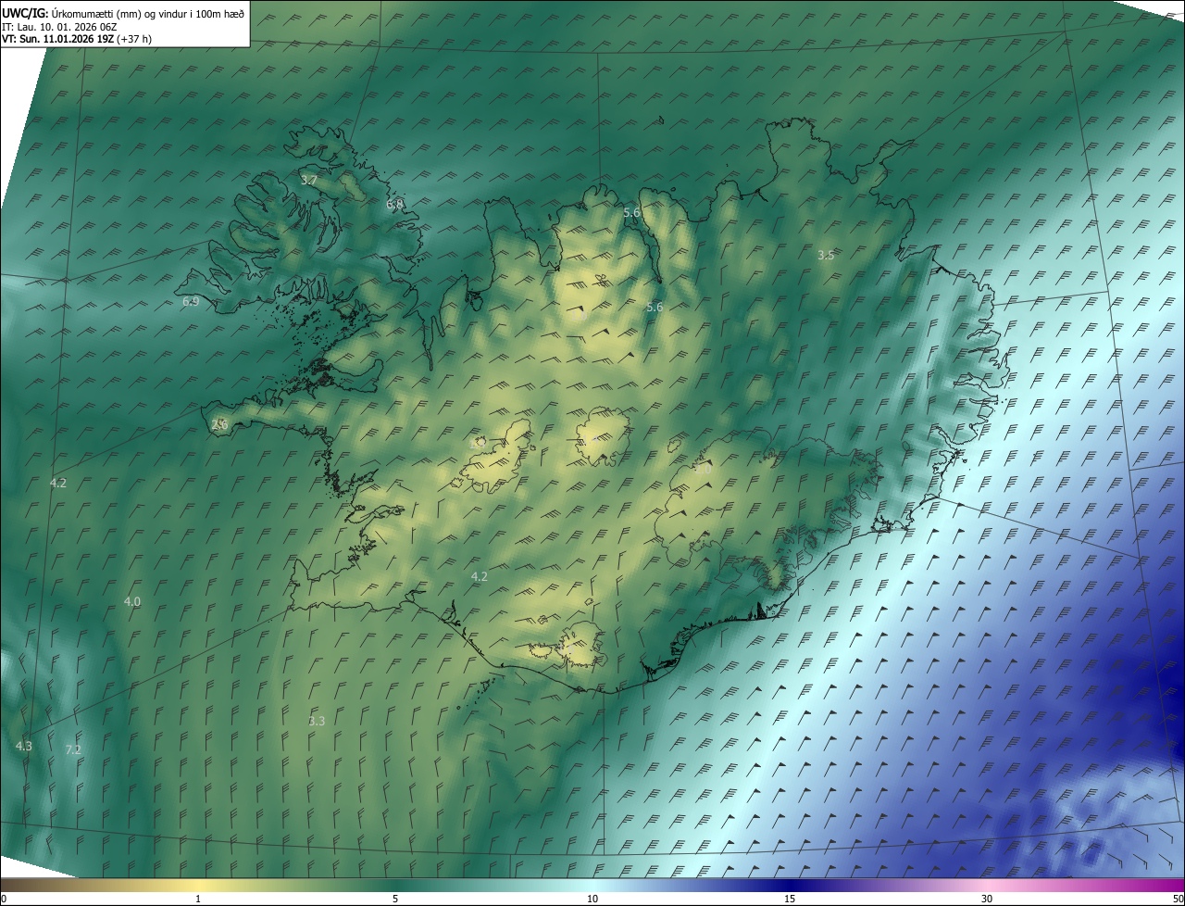This screenshot has width=1185, height=906.
Task: Click the 4.0 precipitation value label
Action: pyautogui.click(x=132, y=601)
